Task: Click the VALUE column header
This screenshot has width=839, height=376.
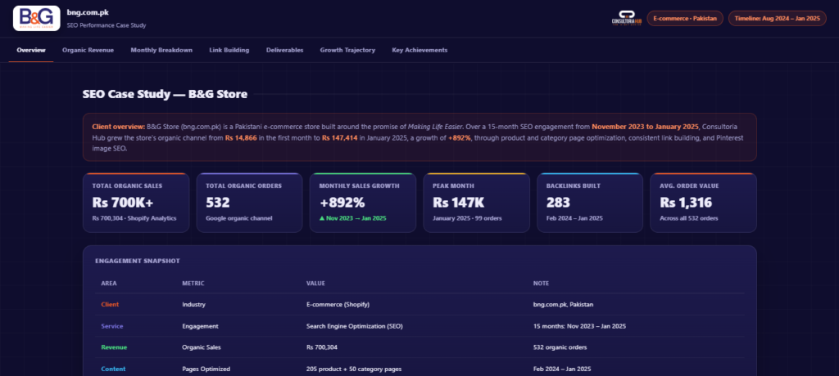Action: [x=315, y=284]
